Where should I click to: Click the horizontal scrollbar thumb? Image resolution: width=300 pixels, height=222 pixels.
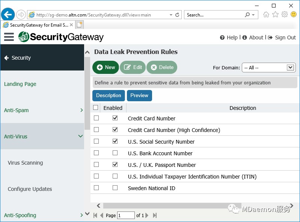point(172,205)
